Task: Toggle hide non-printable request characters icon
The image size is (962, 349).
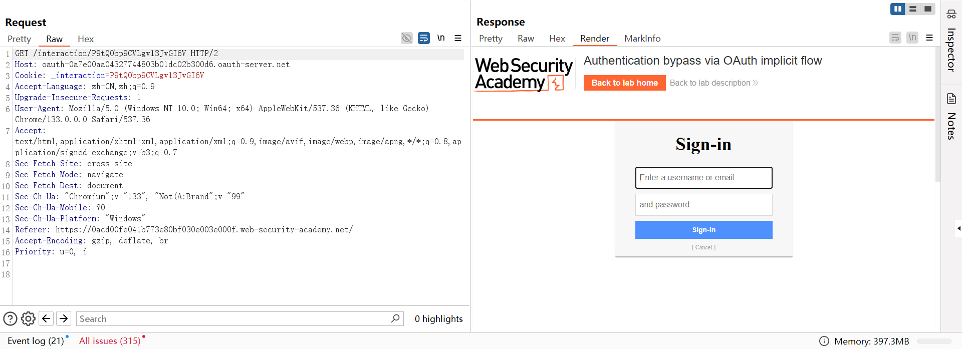Action: (x=407, y=38)
